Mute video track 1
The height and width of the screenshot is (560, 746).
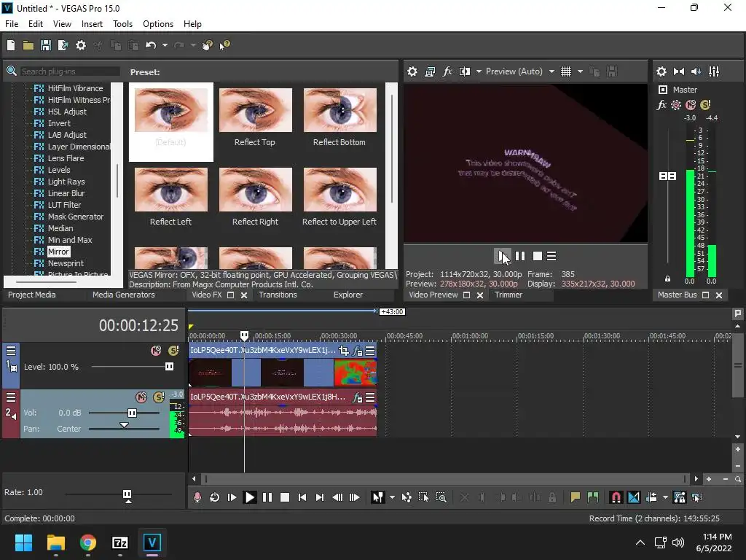point(156,351)
